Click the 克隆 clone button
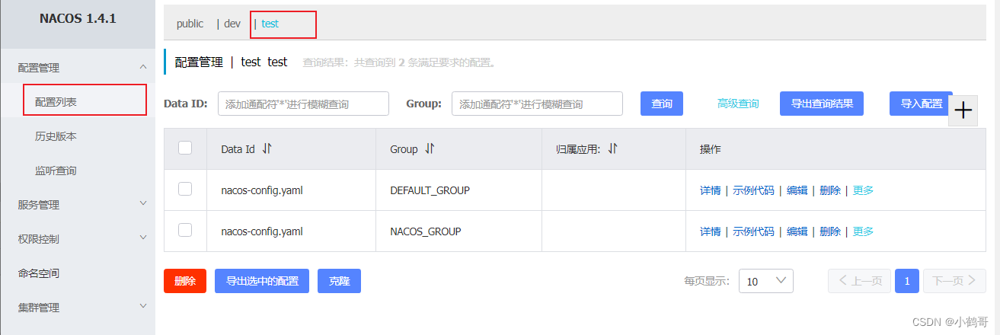The image size is (1000, 335). pos(339,281)
